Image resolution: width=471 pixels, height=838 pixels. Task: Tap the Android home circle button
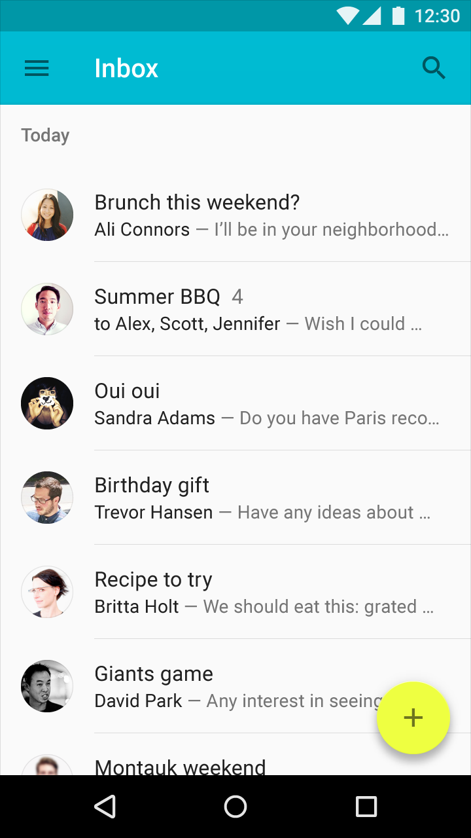coord(235,807)
